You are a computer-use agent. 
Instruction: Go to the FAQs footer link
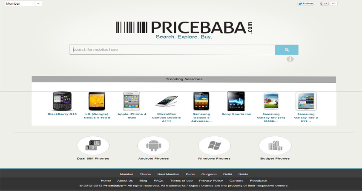pos(158,181)
